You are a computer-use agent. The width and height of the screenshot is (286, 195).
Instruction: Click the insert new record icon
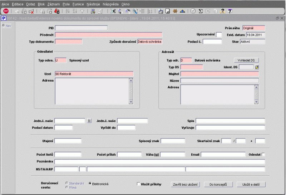(17, 11)
